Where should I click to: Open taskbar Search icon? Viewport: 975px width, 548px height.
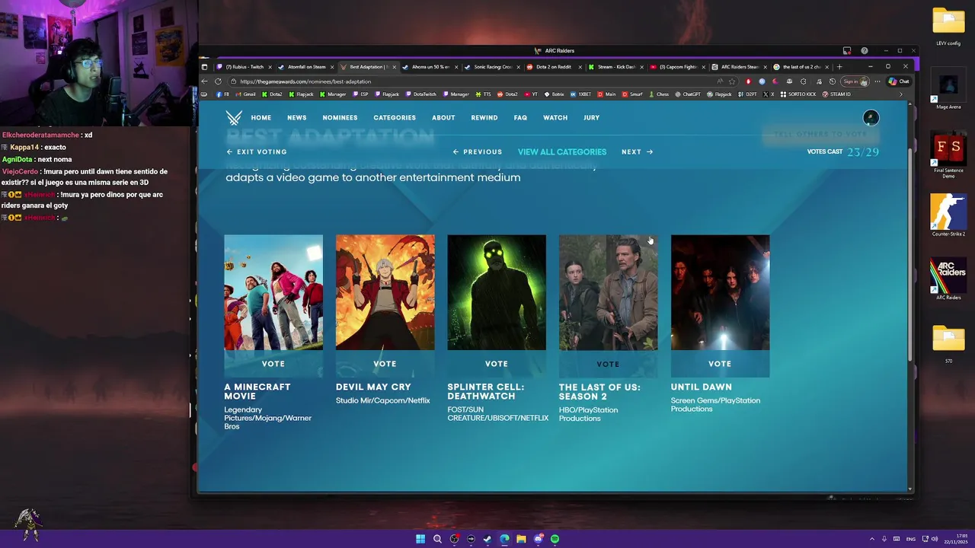(437, 539)
